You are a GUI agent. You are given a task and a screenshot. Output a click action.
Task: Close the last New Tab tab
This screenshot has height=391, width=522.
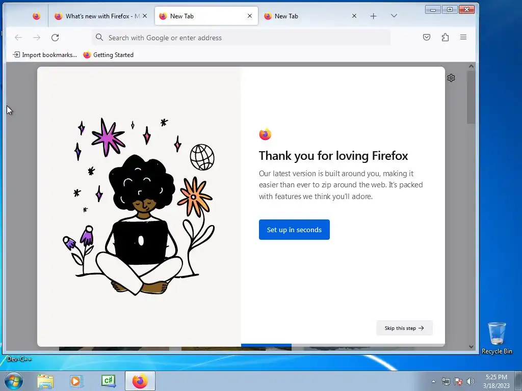(354, 16)
